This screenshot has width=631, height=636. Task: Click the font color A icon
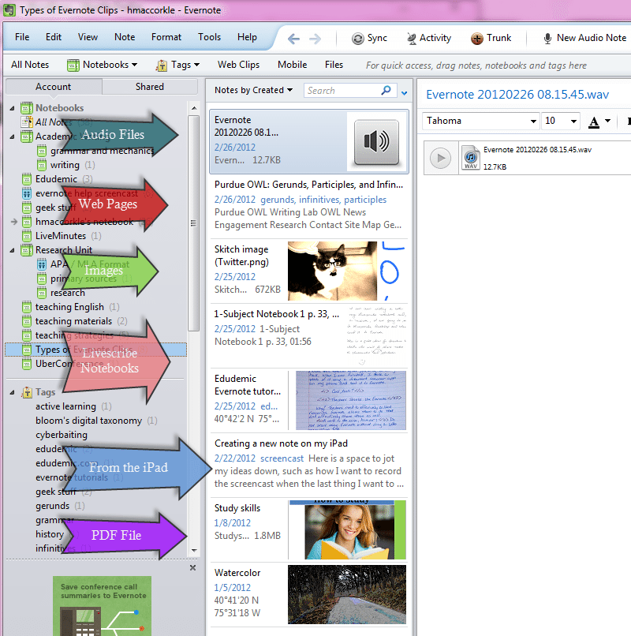594,122
